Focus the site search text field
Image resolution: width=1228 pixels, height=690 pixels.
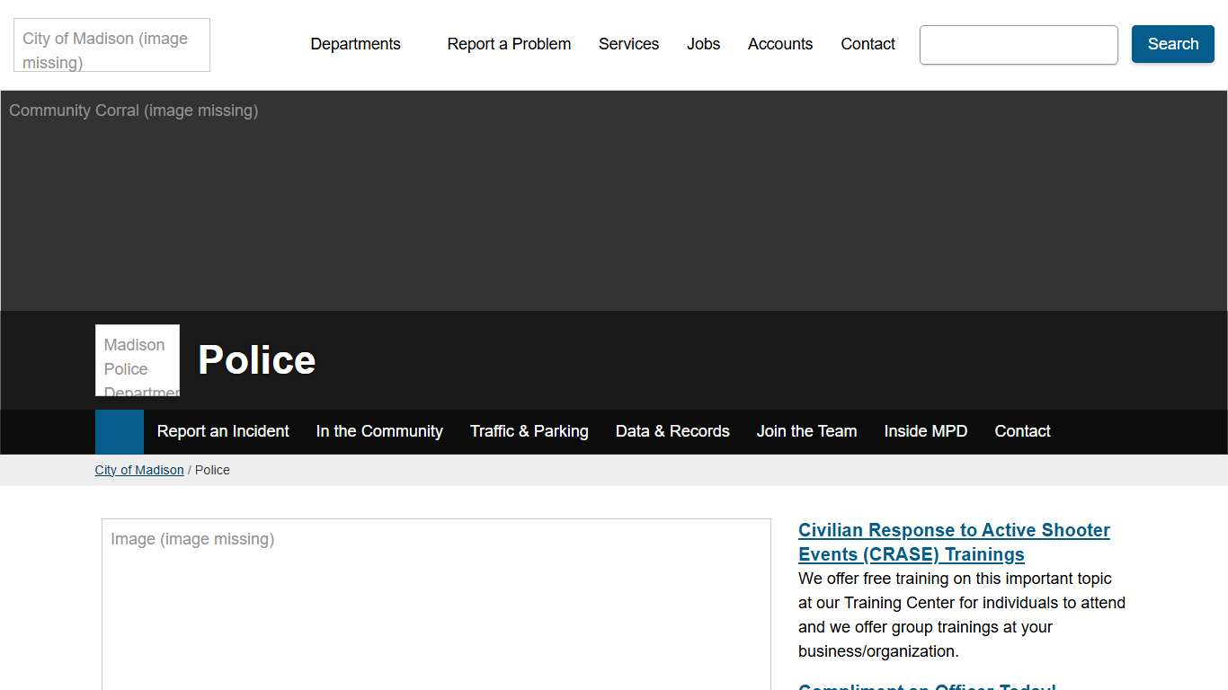(1019, 45)
